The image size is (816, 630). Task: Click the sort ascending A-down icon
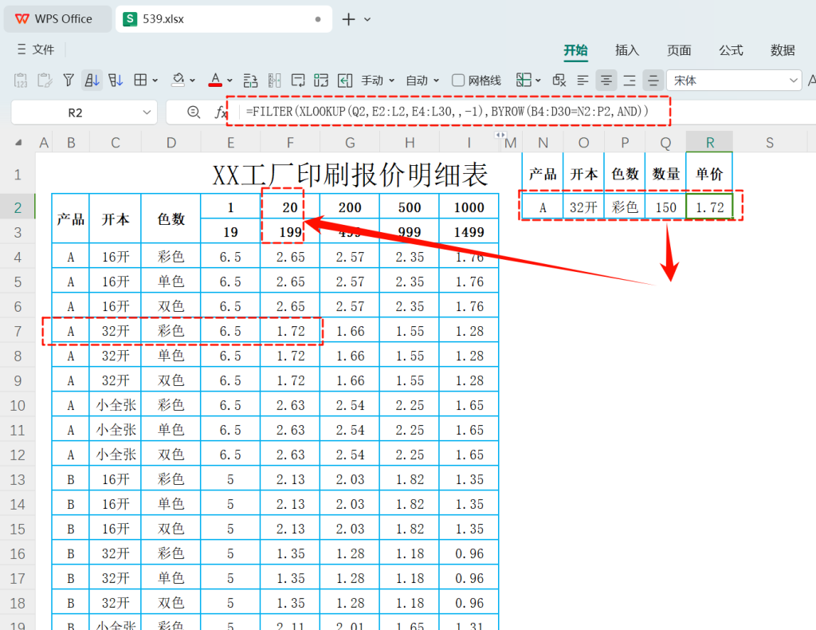point(92,81)
